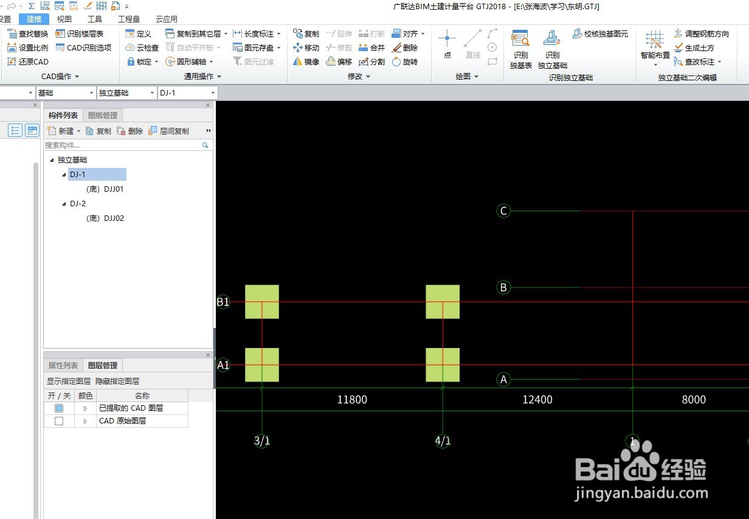
Task: Click 显示指定图层 link
Action: coord(69,381)
